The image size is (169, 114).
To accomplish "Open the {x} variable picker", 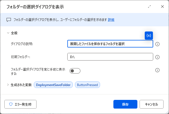I will (x=149, y=36).
